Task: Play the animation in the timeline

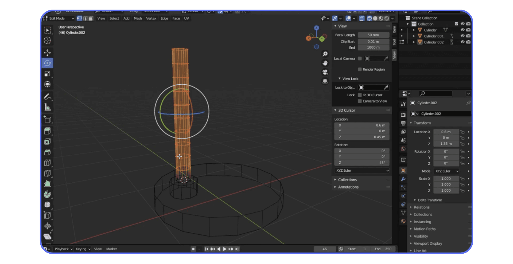Action: [225, 249]
